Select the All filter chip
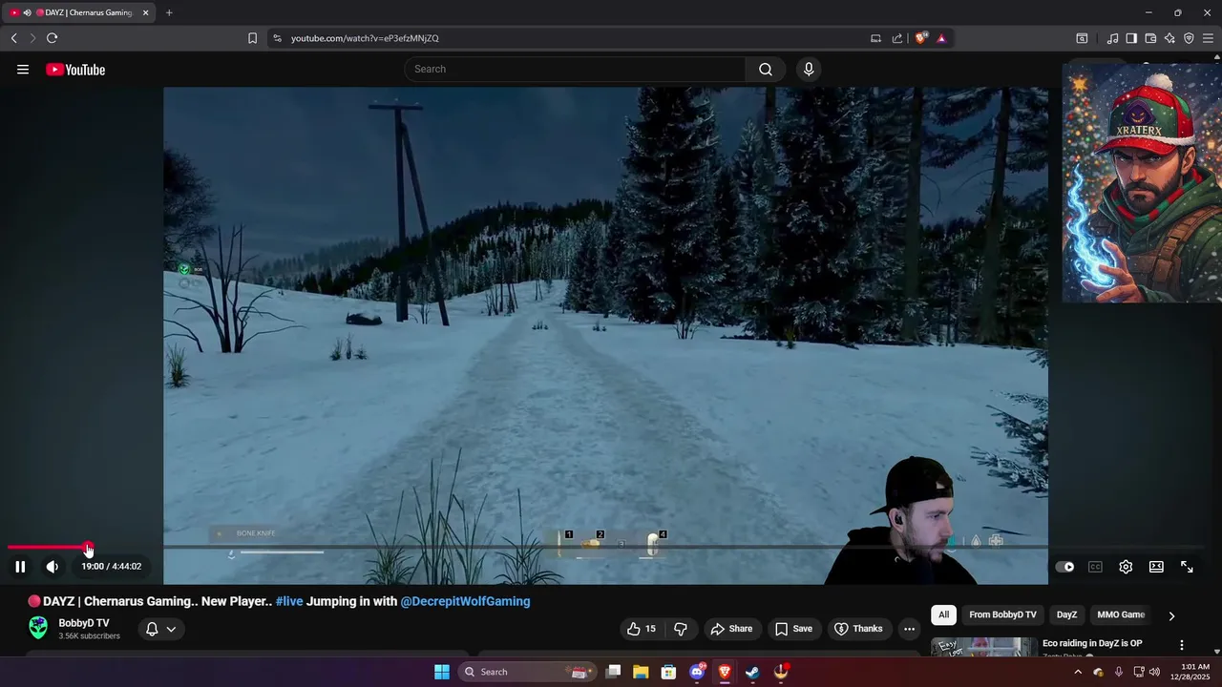1222x687 pixels. [943, 614]
